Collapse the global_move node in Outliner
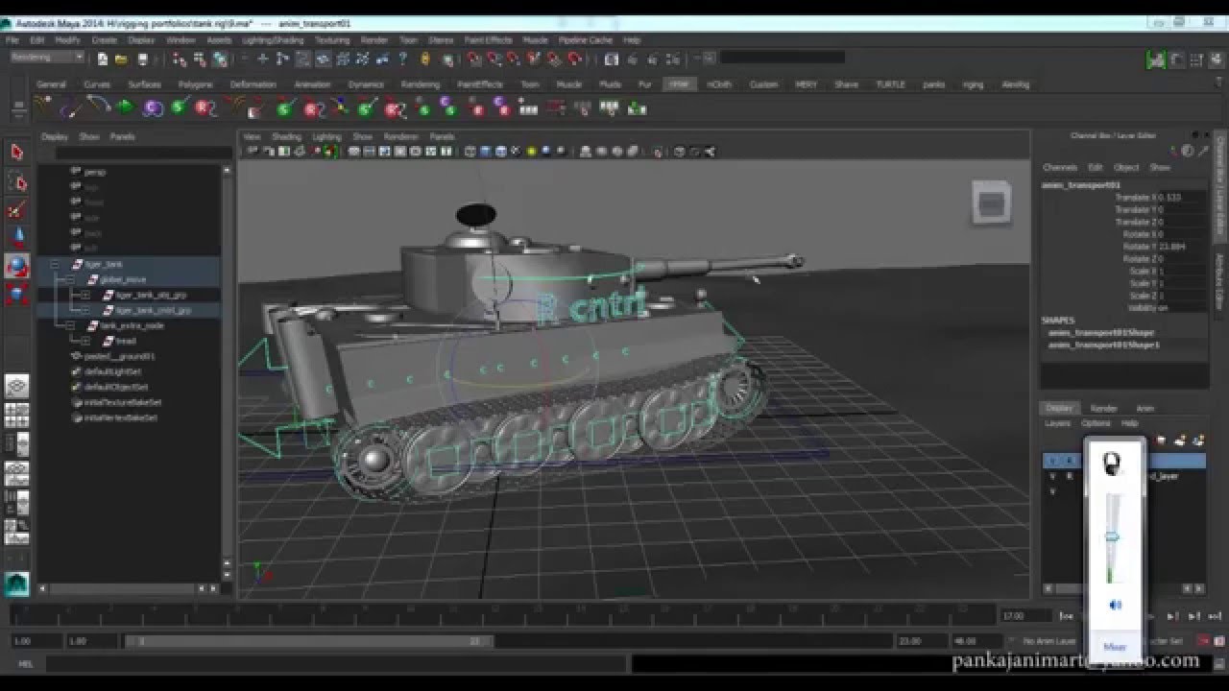1229x691 pixels. click(69, 279)
